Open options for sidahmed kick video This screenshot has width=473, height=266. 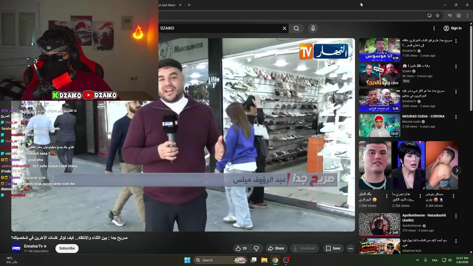(x=456, y=241)
